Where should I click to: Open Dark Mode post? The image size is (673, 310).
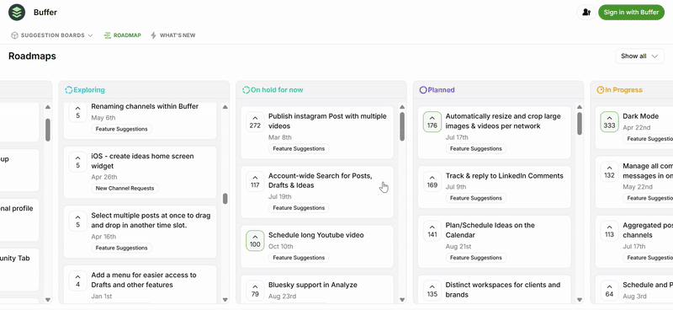[x=640, y=116]
